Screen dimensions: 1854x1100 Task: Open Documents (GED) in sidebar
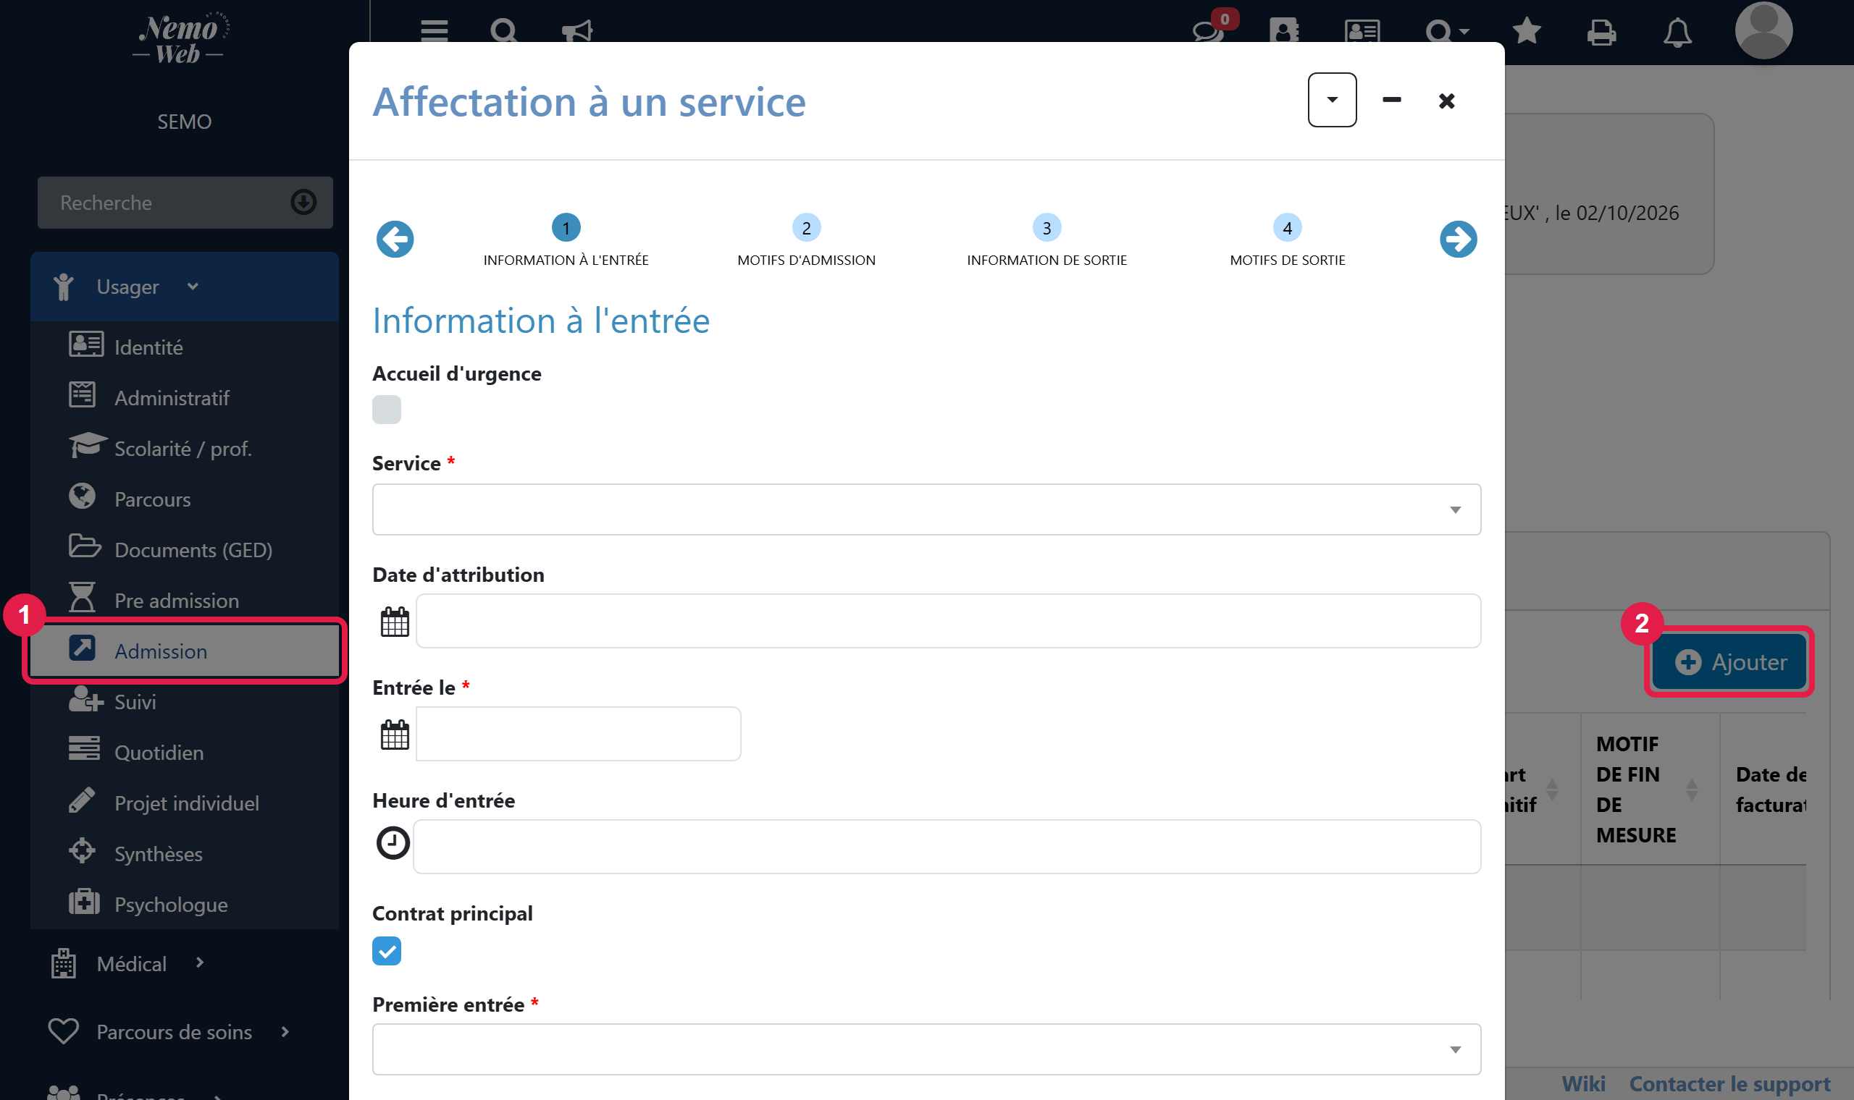pos(185,549)
